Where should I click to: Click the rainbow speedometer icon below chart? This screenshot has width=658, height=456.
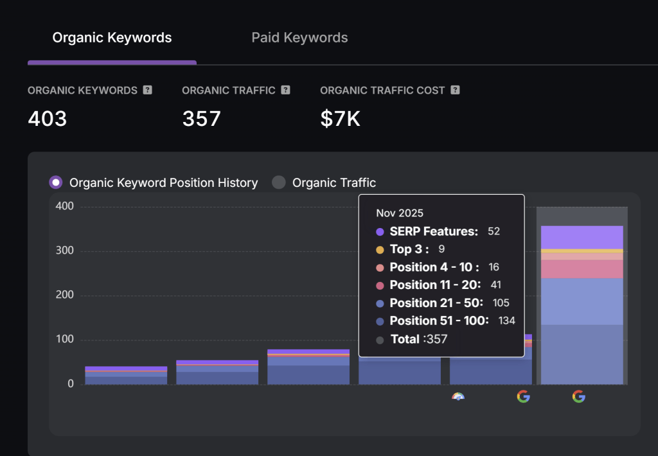tap(458, 397)
